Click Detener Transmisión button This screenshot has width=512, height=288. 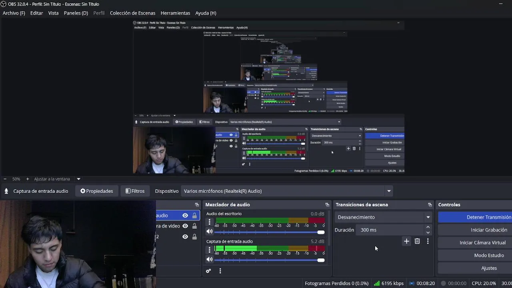pos(475,217)
